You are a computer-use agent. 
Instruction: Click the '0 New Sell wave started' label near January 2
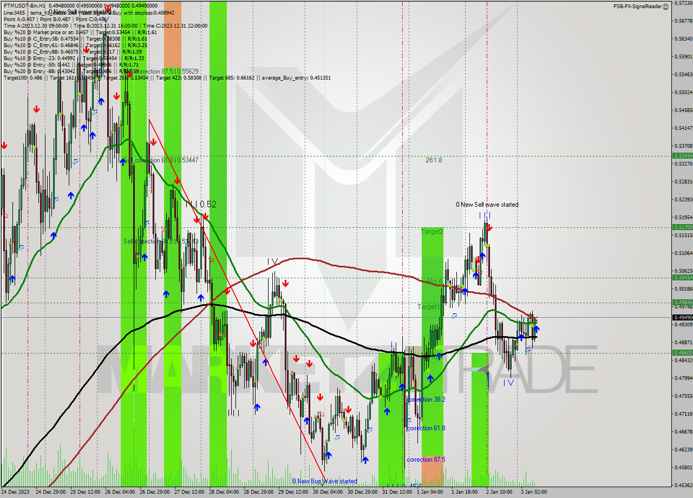[487, 205]
